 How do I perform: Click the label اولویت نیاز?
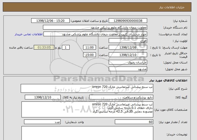point(180,41)
